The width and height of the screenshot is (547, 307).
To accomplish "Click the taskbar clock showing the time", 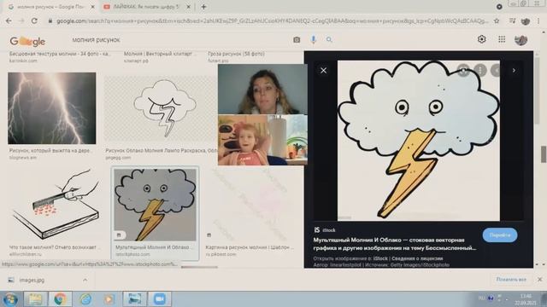I will [526, 299].
